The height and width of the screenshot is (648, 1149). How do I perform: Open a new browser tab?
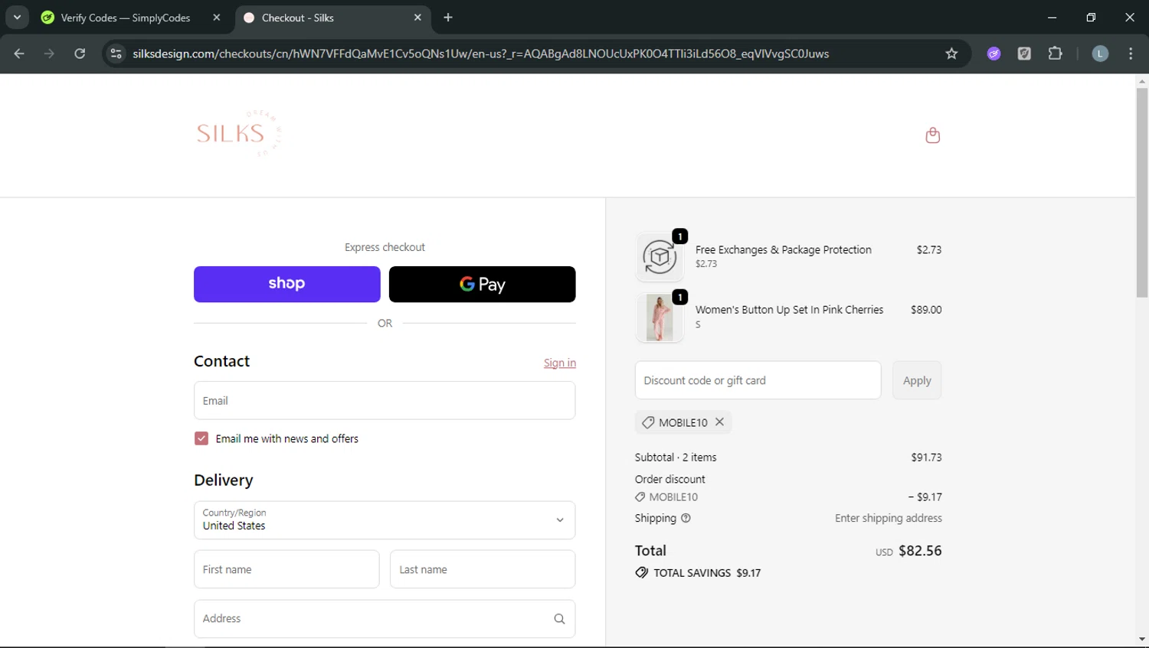pos(448,18)
